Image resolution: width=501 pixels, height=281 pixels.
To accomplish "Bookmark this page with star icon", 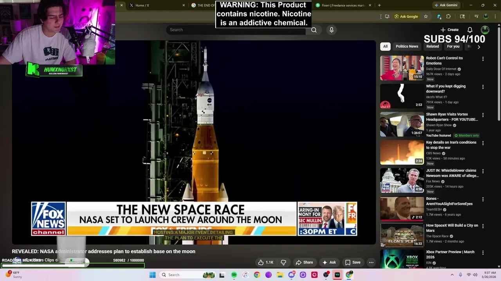I will (x=426, y=16).
